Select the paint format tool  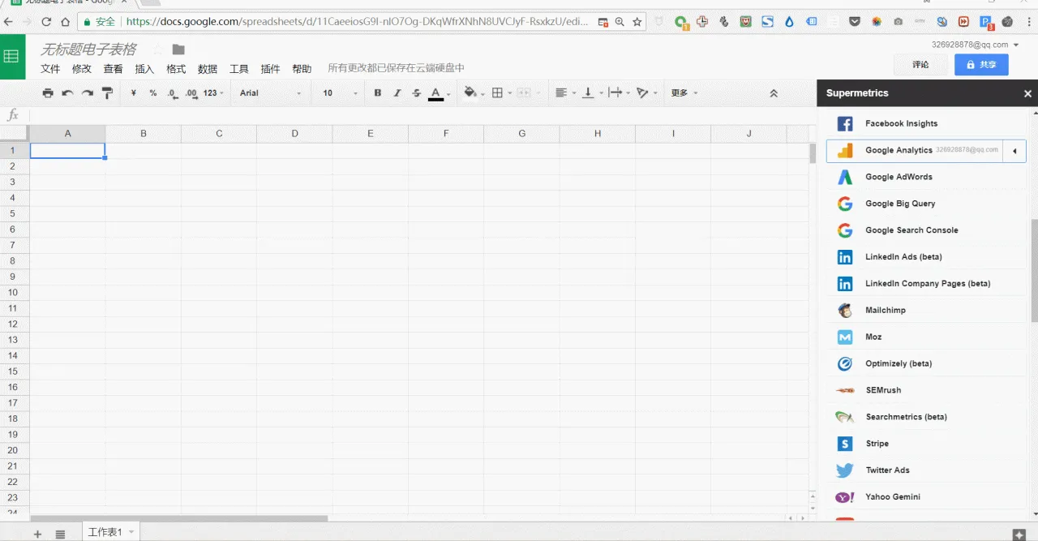(x=107, y=93)
